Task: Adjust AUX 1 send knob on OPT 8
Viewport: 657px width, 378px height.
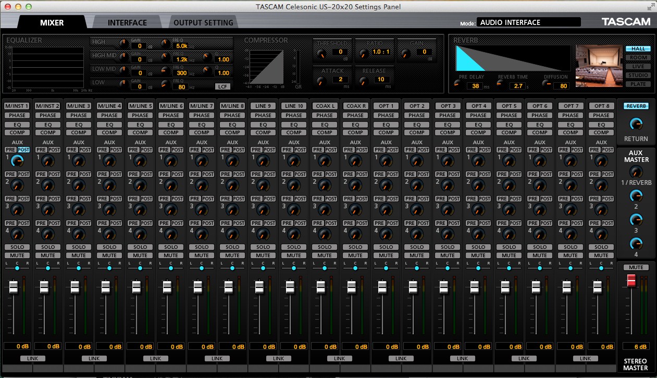Action: [x=602, y=160]
